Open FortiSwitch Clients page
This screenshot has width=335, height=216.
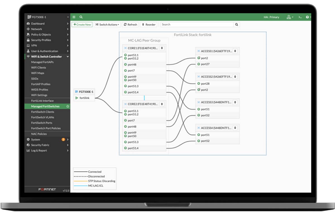[43, 112]
